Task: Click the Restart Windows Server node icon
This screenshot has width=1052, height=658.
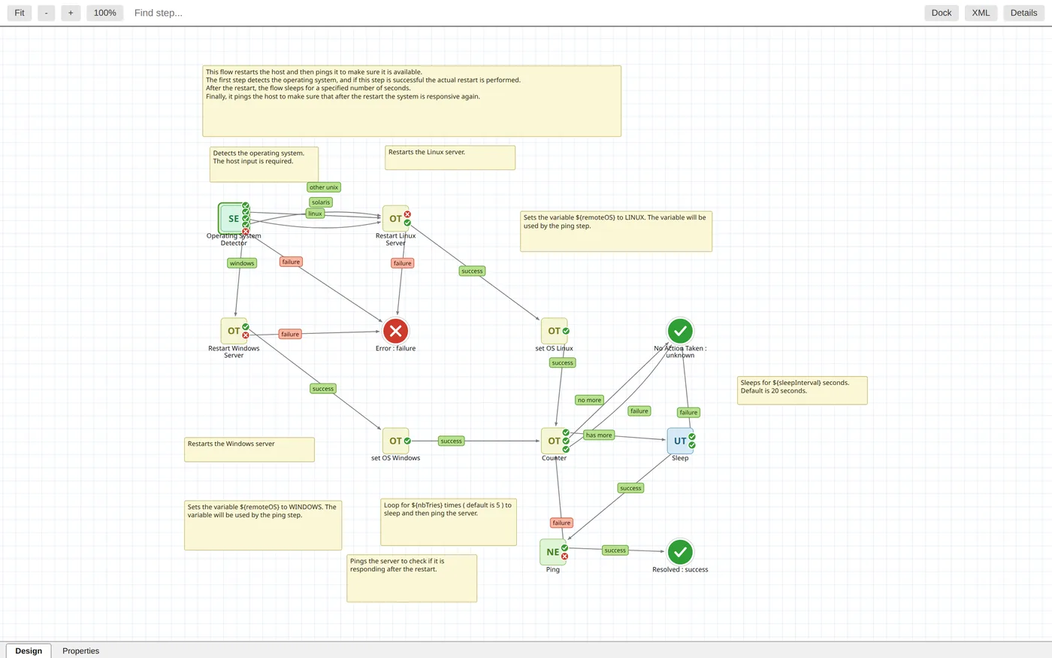Action: click(x=234, y=331)
